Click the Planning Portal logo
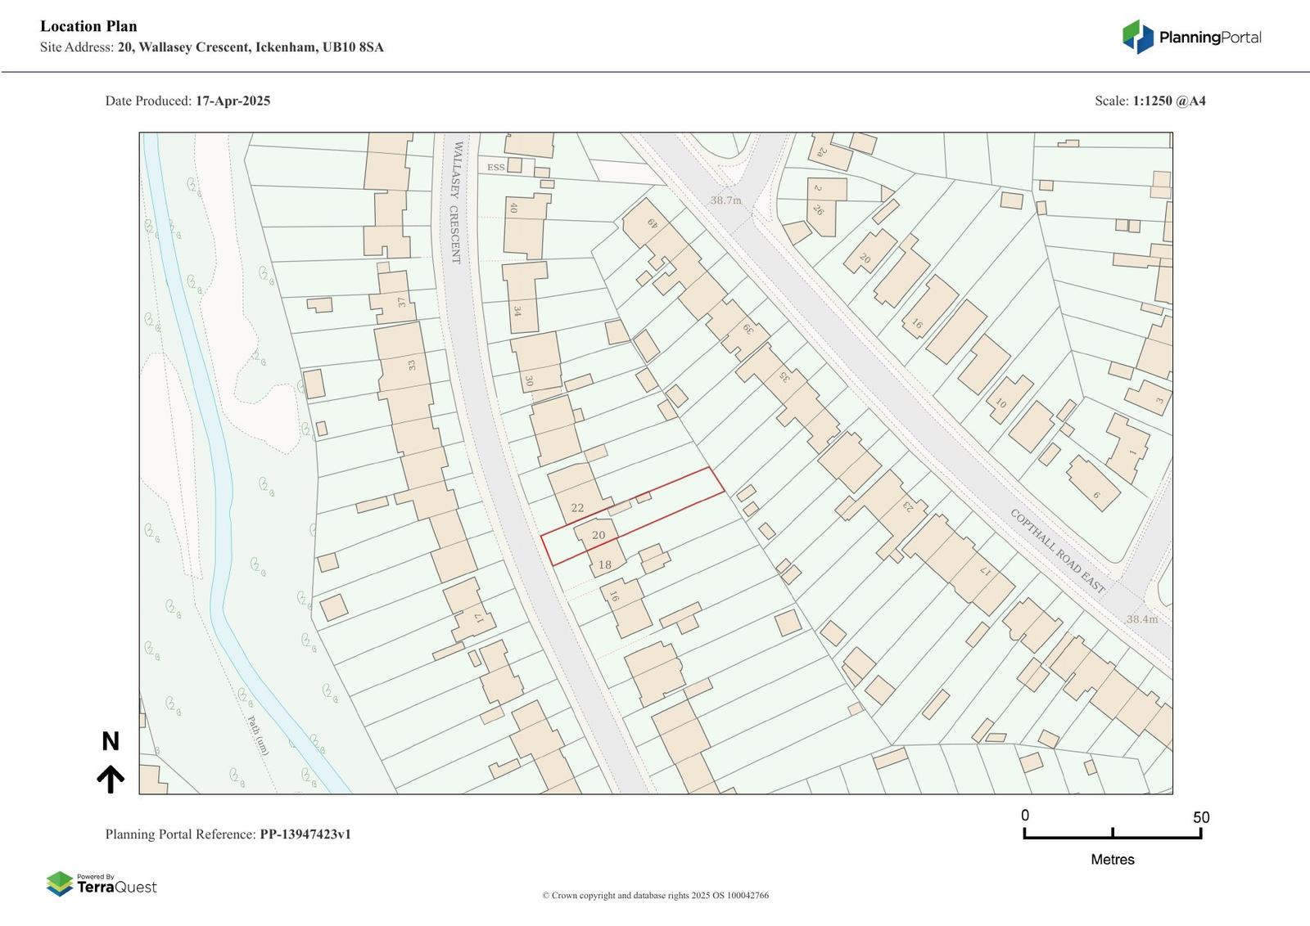 coord(1190,37)
